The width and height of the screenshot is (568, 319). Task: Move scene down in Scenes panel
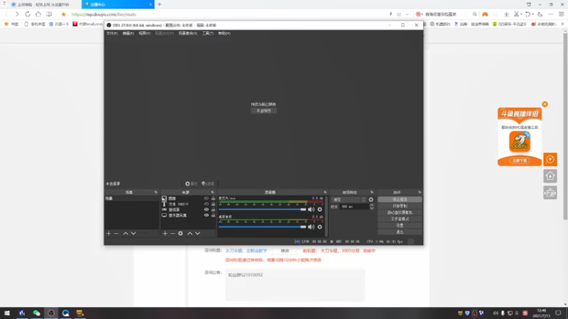pyautogui.click(x=133, y=234)
